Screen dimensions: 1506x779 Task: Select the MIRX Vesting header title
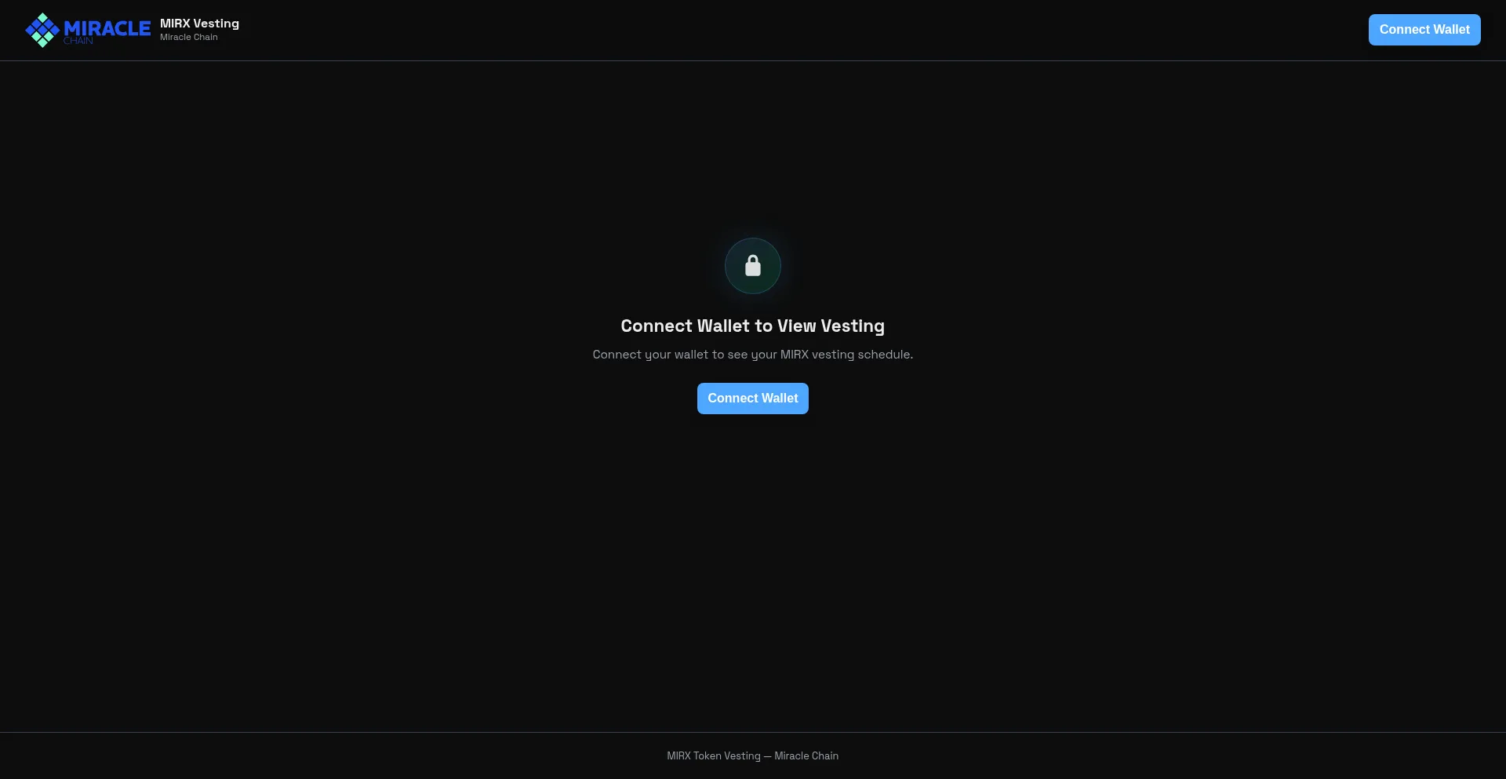(199, 24)
